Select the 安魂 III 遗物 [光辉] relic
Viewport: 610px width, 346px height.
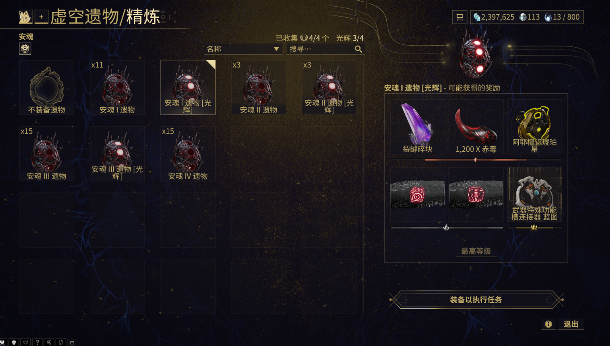[117, 154]
